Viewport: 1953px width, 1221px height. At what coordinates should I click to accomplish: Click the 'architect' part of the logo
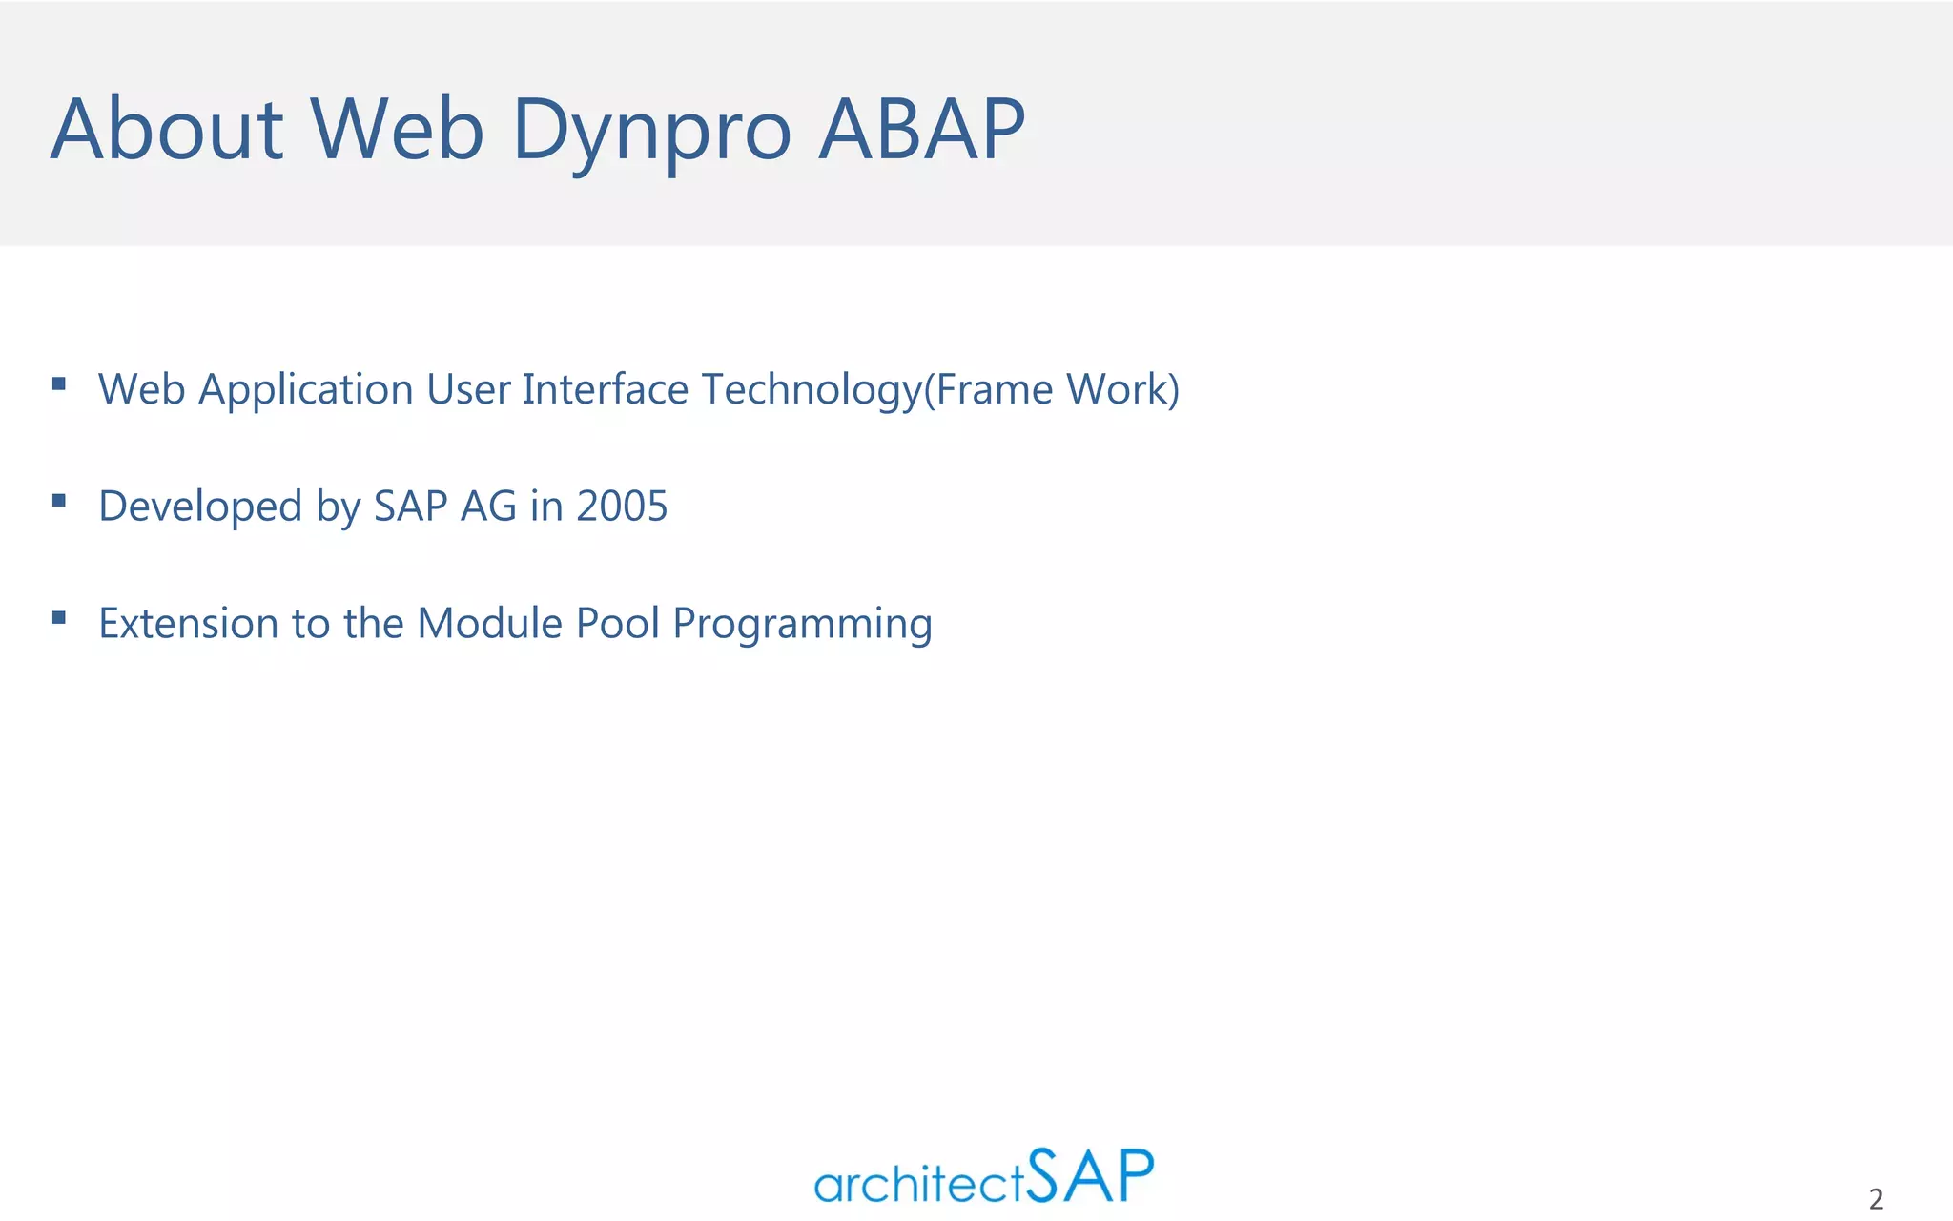point(918,1185)
